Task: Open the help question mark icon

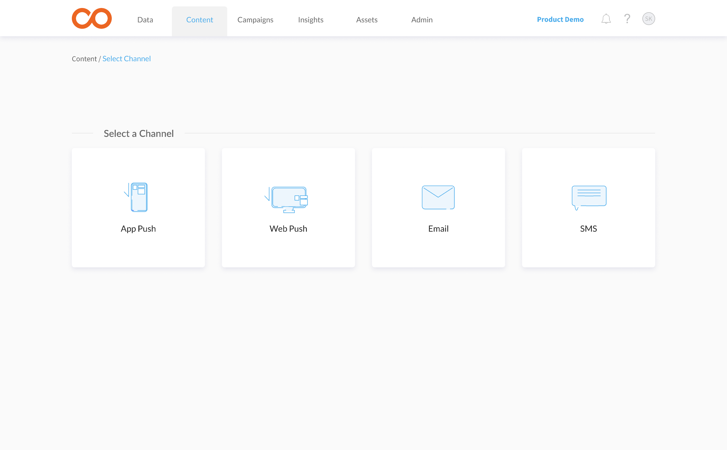Action: point(627,19)
